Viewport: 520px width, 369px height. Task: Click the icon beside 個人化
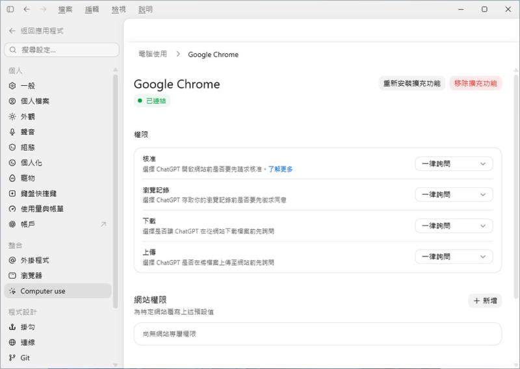coord(12,163)
